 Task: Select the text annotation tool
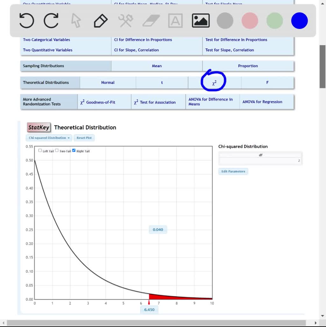(x=175, y=20)
